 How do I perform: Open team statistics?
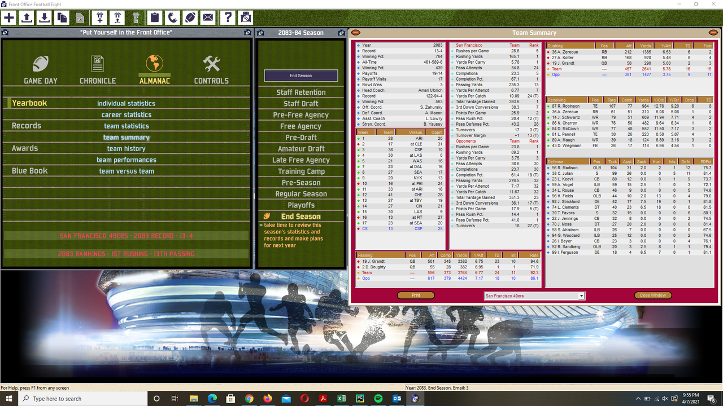[x=127, y=126]
